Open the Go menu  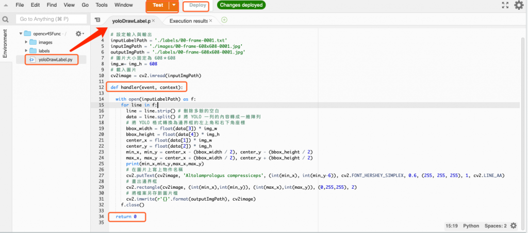tap(85, 5)
